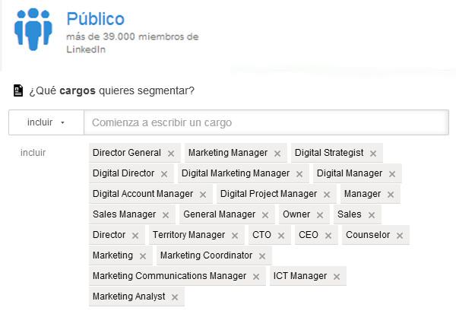Remove the Director General tag
Image resolution: width=456 pixels, height=314 pixels.
tap(171, 154)
